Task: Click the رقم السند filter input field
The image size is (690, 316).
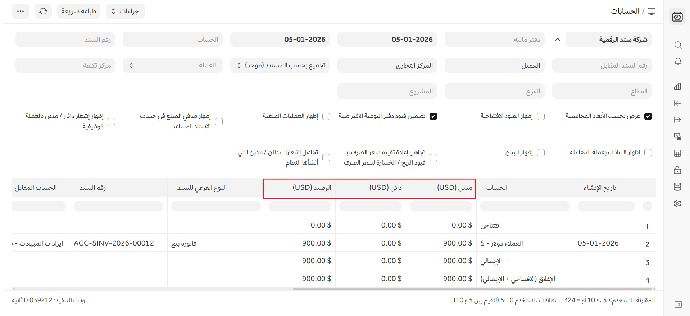Action: pos(65,39)
